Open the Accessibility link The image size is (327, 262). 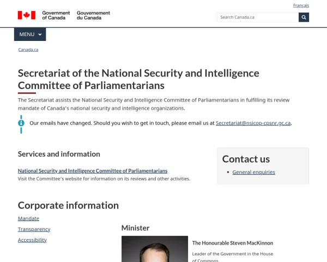(x=32, y=240)
